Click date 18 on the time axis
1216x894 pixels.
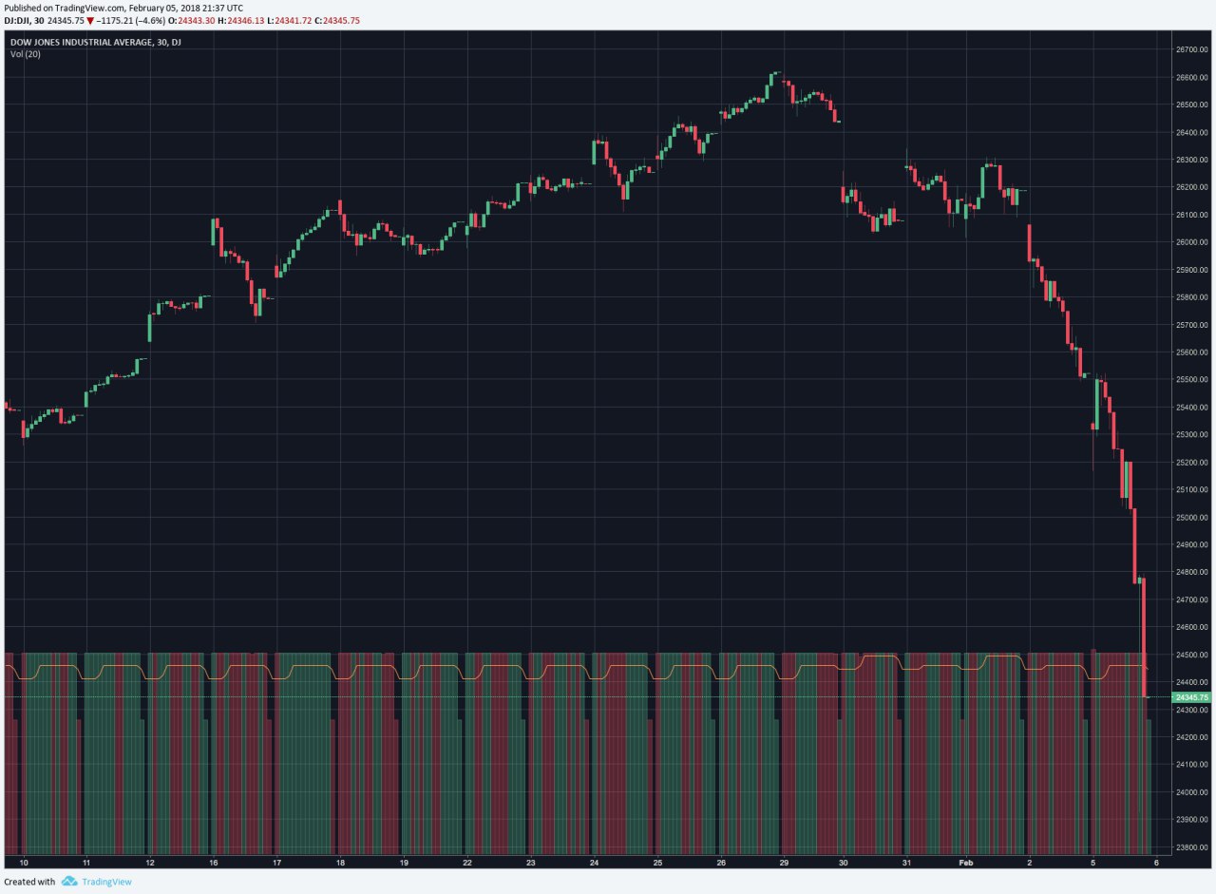pyautogui.click(x=340, y=863)
